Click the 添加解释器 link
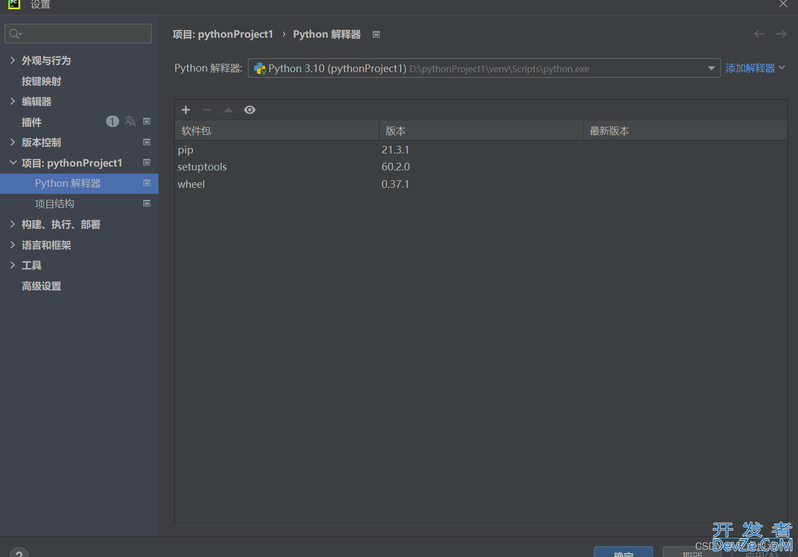 [750, 68]
